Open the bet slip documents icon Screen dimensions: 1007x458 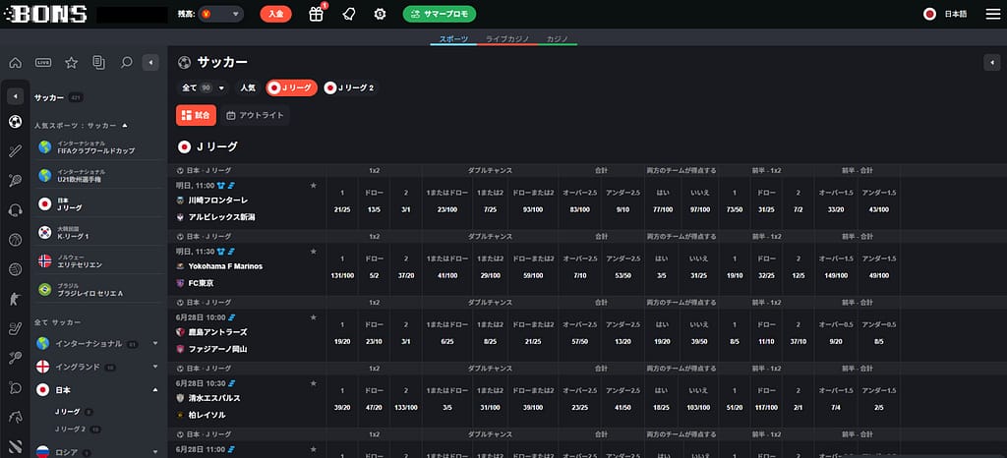[98, 62]
